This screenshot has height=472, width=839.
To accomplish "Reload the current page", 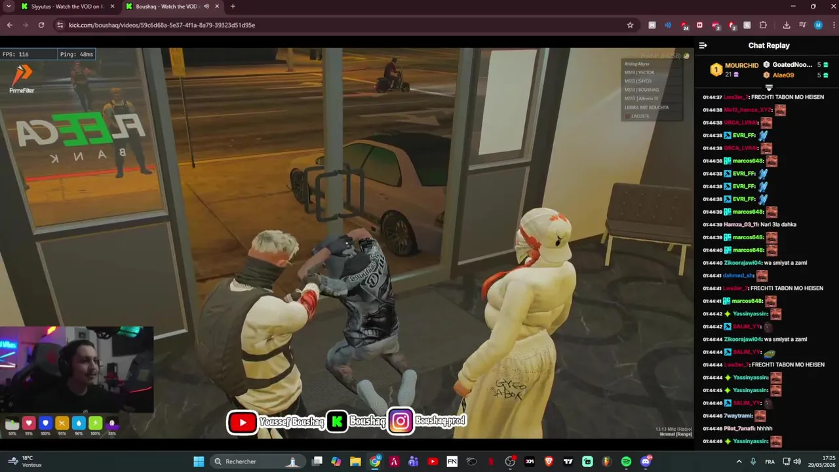I will [x=41, y=25].
